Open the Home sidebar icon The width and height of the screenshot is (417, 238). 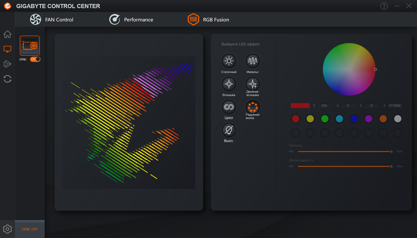[8, 34]
